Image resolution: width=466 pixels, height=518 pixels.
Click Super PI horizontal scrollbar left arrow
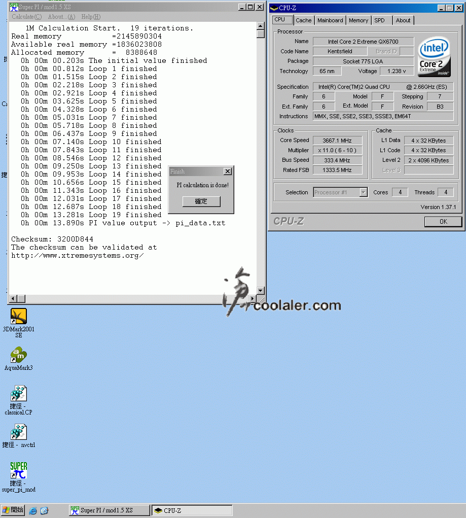coord(13,299)
